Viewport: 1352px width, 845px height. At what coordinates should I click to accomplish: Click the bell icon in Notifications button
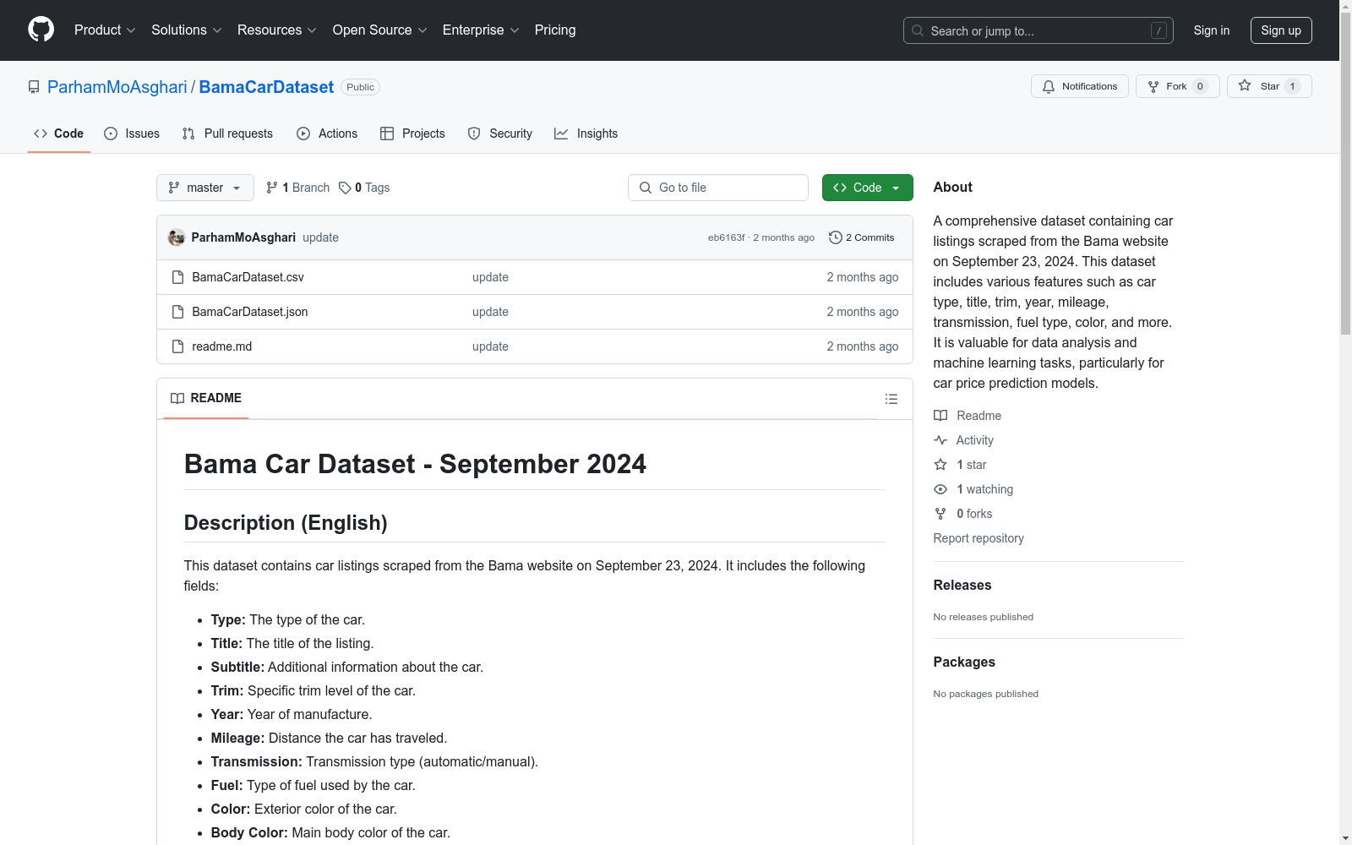[1049, 86]
